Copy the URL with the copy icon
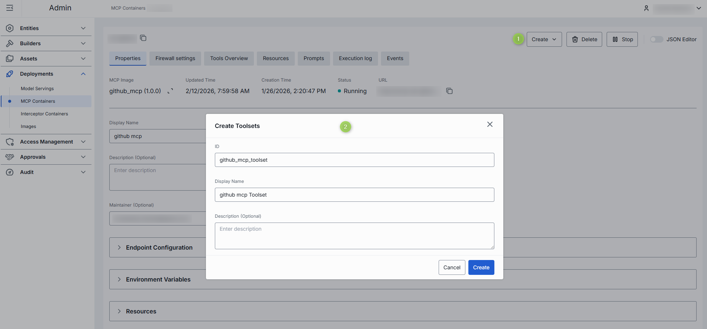Viewport: 707px width, 329px height. tap(449, 91)
